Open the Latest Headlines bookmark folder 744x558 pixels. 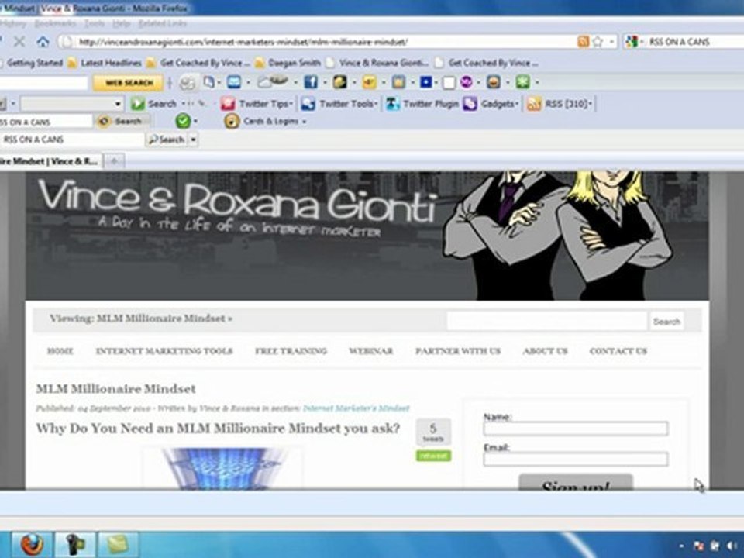point(105,63)
